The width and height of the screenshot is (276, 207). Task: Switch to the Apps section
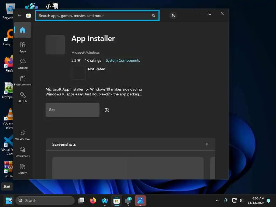(x=23, y=47)
